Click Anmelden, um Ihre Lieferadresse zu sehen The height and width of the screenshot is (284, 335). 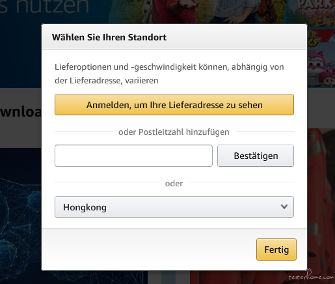click(174, 105)
